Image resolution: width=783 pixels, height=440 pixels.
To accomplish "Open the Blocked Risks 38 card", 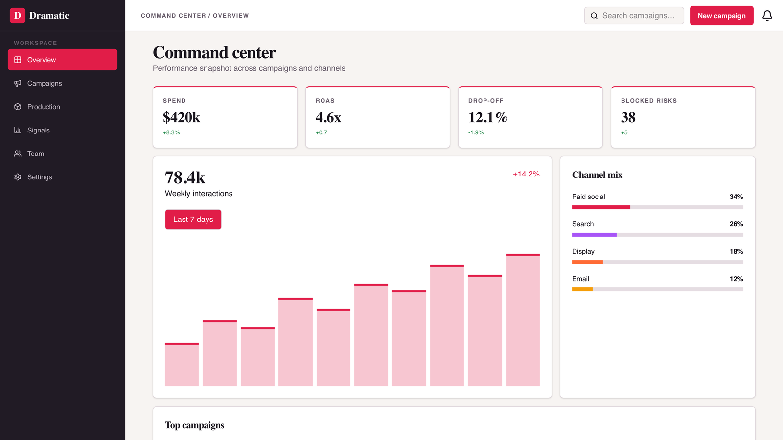I will coord(683,117).
